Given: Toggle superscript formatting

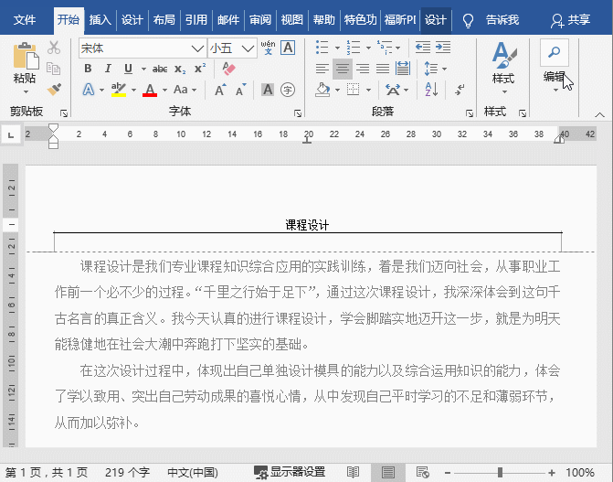Looking at the screenshot, I should coord(200,68).
